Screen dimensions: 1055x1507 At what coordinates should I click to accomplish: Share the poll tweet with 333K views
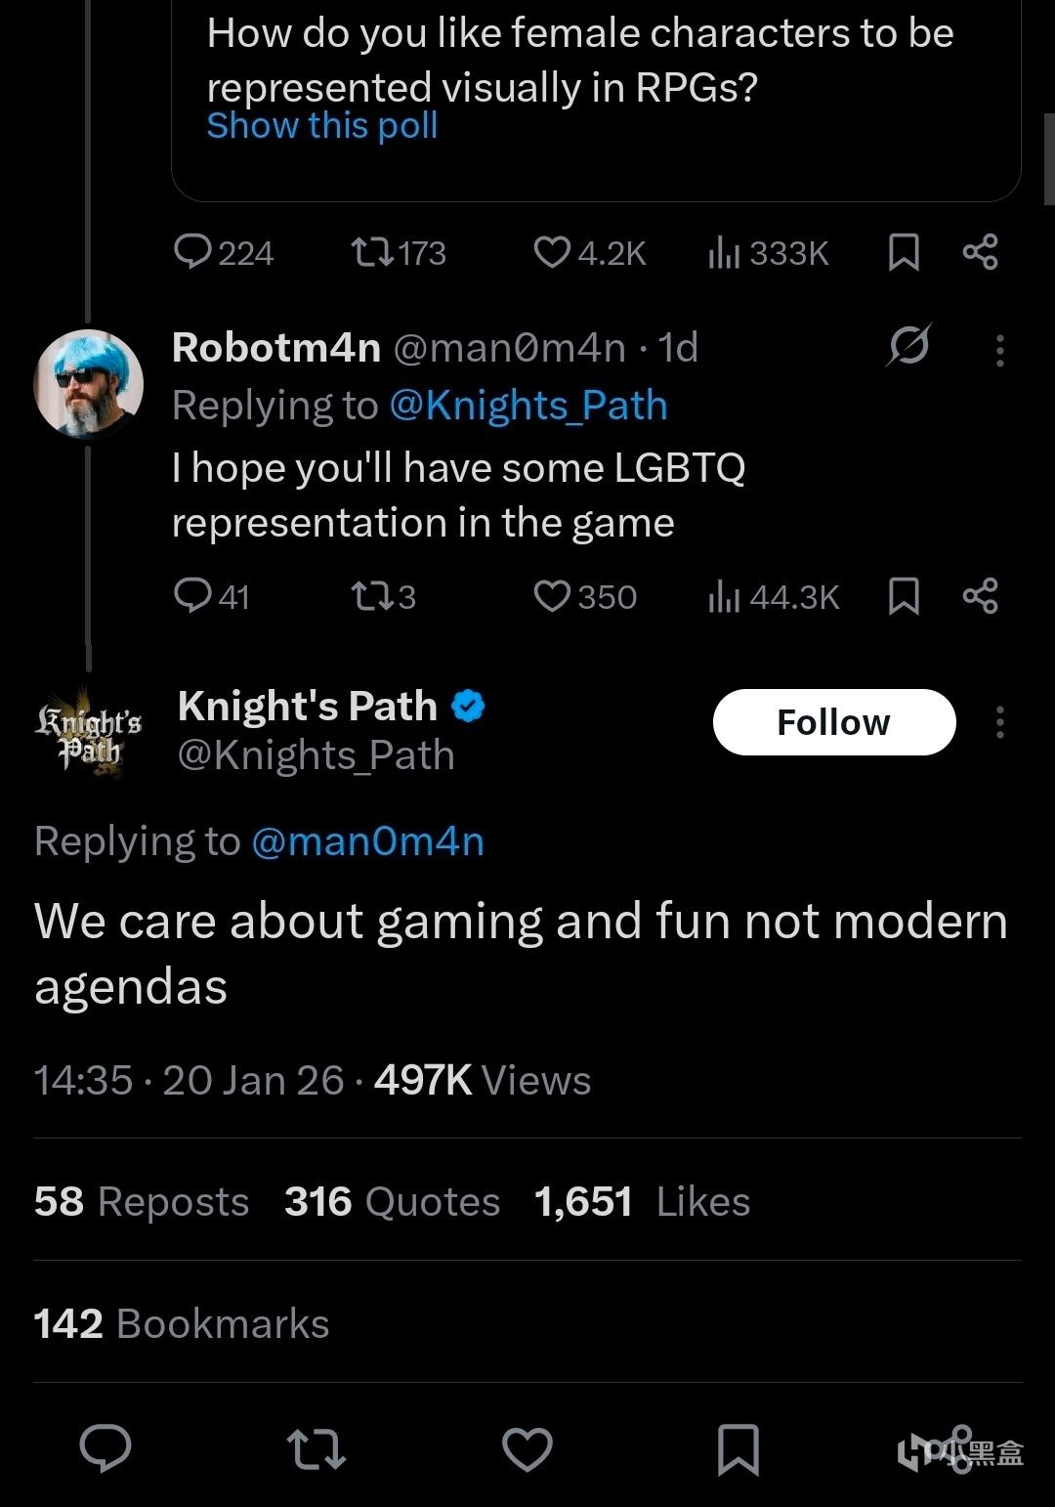[980, 252]
